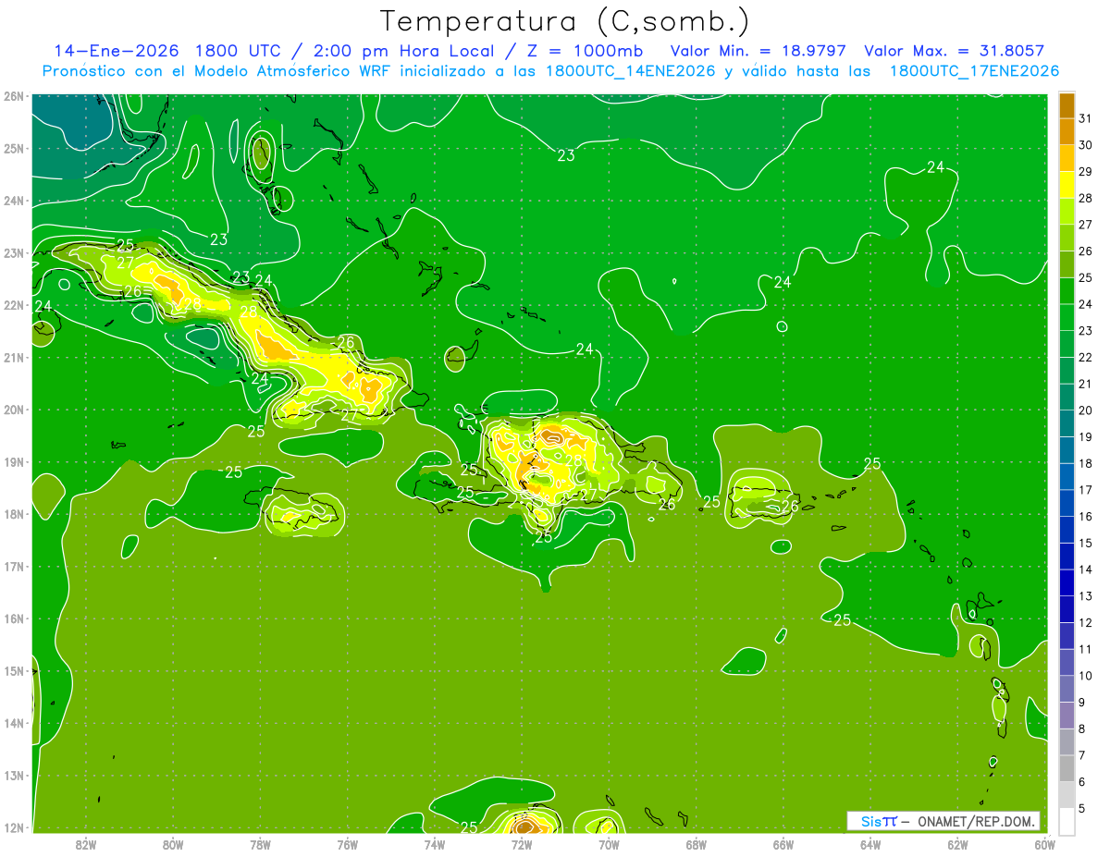Click teal legend swatch between 19 and 20
Image resolution: width=1110 pixels, height=857 pixels.
click(1067, 423)
